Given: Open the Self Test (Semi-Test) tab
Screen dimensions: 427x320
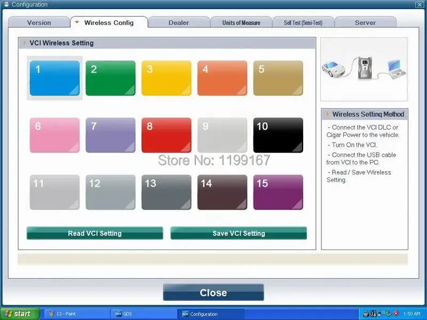Looking at the screenshot, I should click(x=303, y=22).
